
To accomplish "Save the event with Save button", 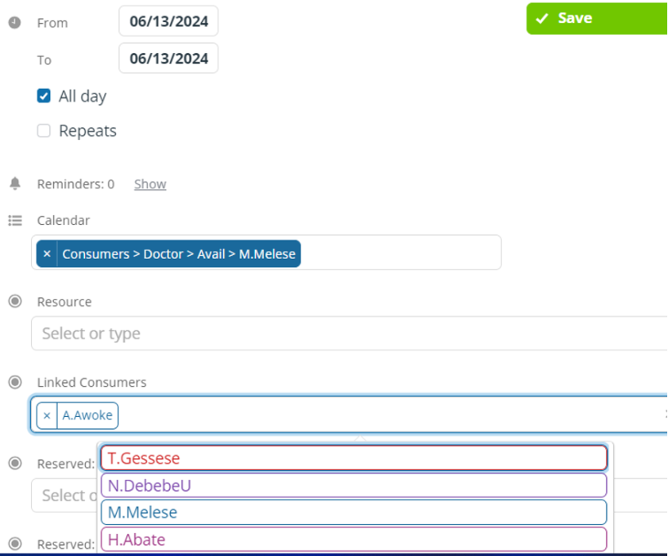I will tap(597, 18).
